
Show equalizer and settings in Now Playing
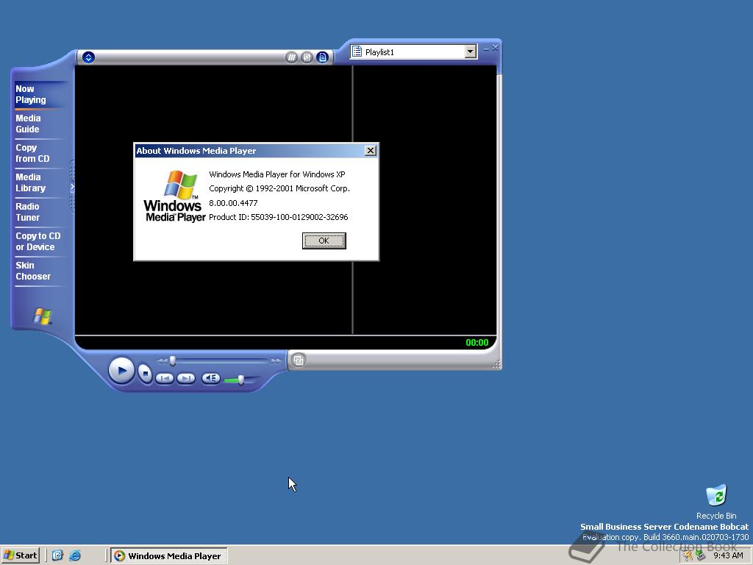(307, 57)
